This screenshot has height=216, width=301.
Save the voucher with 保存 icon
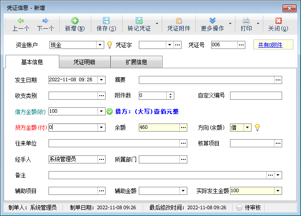point(106,21)
